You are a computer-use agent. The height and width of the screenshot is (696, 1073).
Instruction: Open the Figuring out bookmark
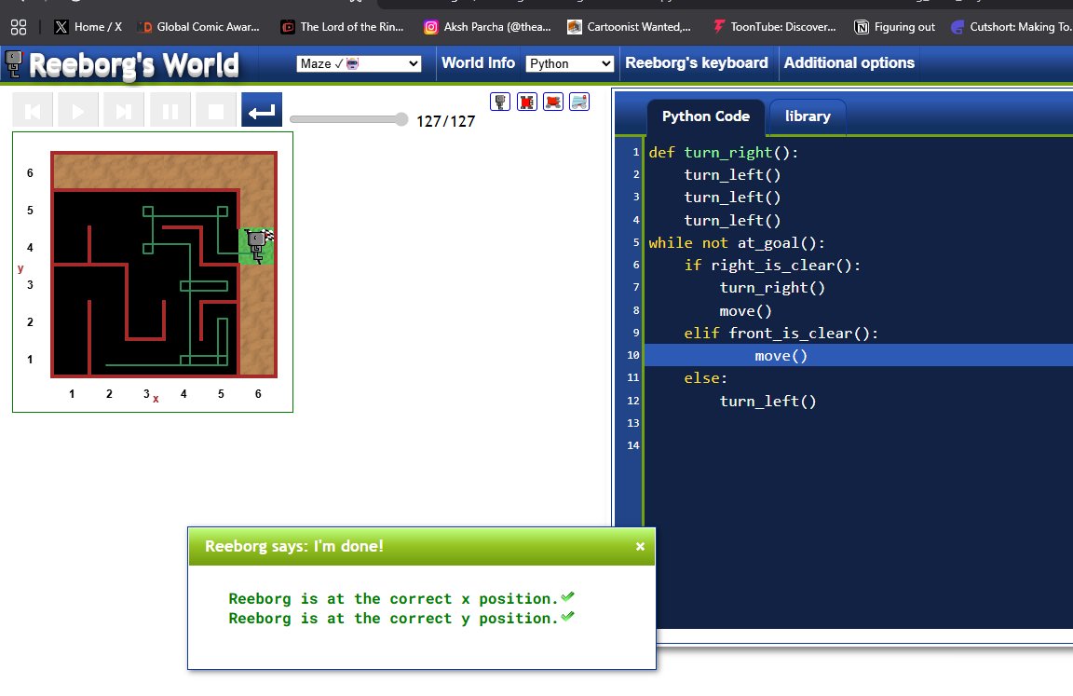coord(895,27)
